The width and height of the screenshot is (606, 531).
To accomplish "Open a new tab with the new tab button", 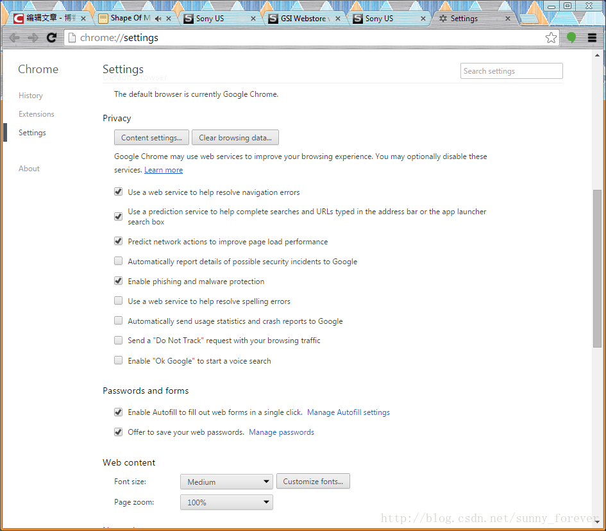I will [528, 19].
